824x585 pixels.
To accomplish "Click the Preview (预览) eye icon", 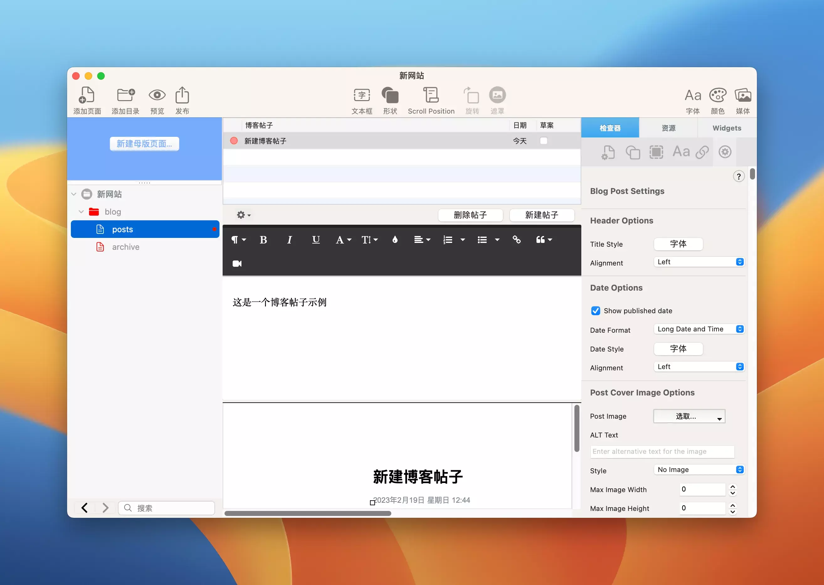I will [x=157, y=95].
